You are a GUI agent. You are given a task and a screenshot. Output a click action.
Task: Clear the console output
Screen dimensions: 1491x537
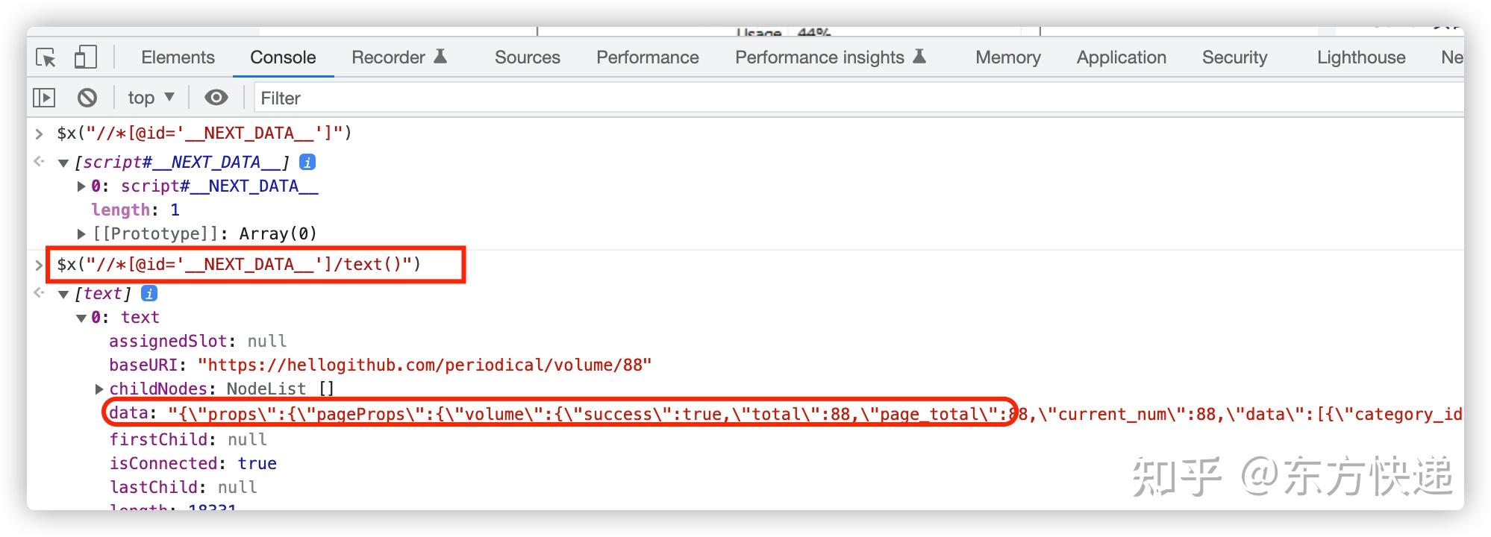pyautogui.click(x=87, y=98)
